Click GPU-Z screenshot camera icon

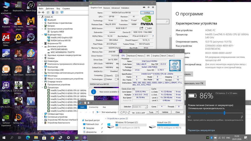(144, 7)
